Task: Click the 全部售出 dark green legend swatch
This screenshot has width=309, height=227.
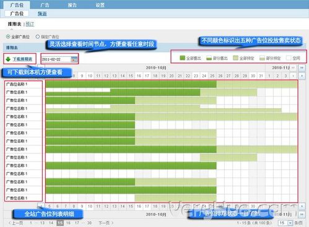Action: pos(182,58)
